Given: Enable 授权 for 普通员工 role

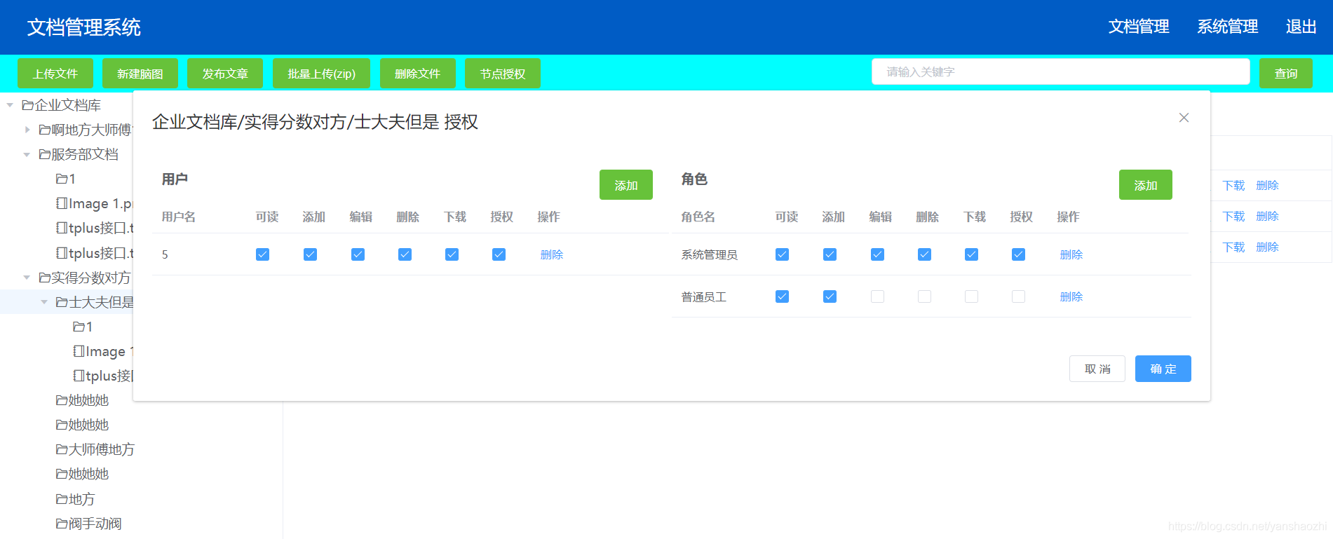Looking at the screenshot, I should coord(1018,296).
